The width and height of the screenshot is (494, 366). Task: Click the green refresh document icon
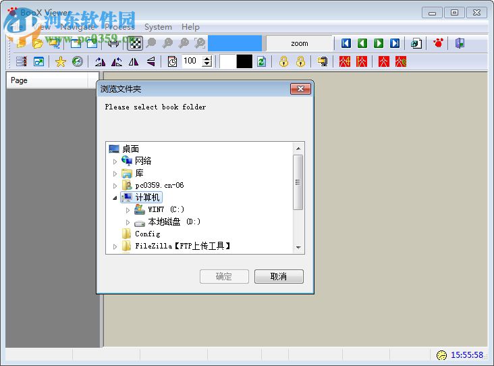(261, 61)
